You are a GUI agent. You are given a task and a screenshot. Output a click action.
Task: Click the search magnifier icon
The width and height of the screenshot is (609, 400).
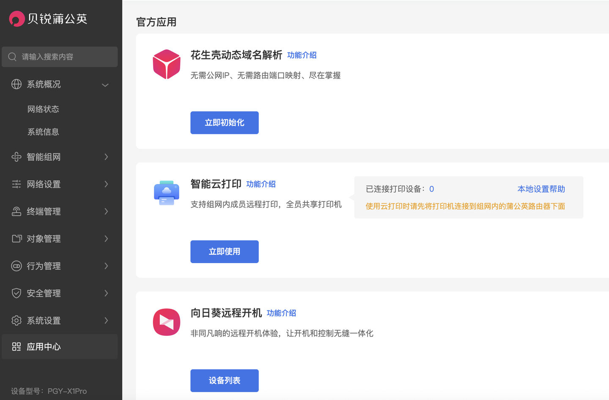coord(12,57)
